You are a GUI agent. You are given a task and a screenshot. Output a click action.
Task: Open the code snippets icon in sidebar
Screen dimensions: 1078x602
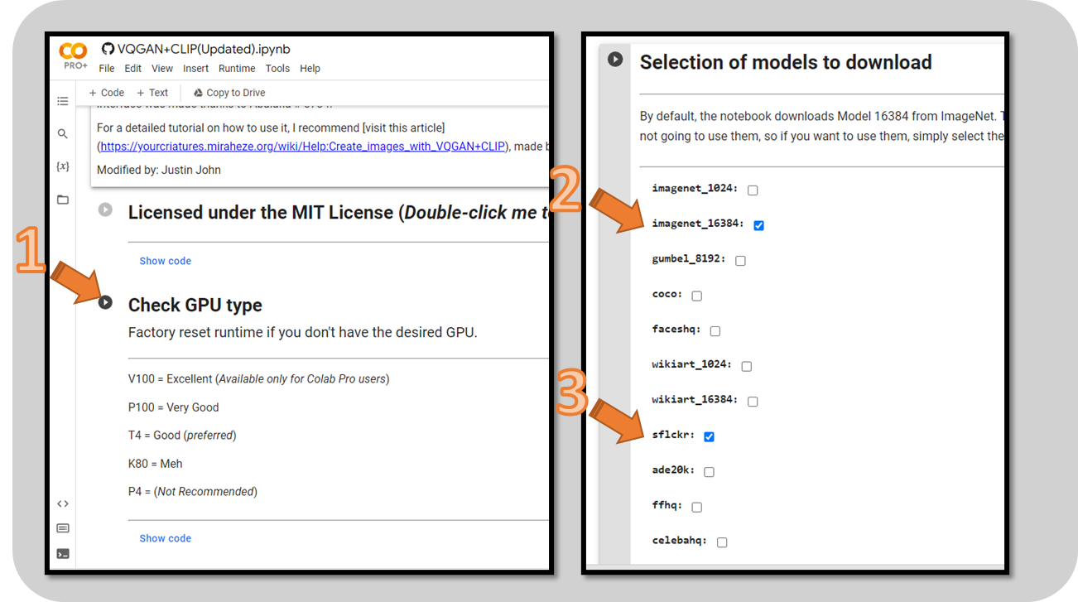pyautogui.click(x=63, y=503)
